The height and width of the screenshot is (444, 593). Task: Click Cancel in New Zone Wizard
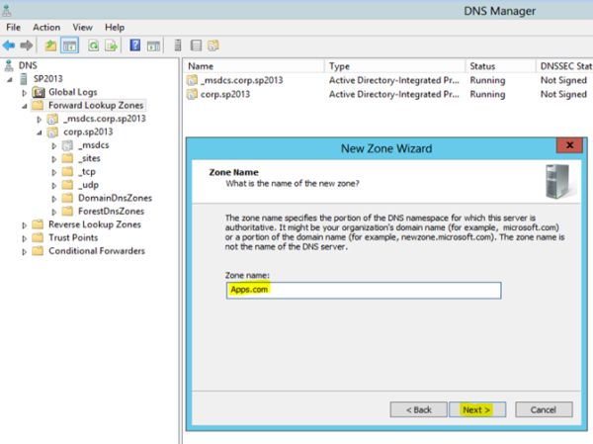point(544,409)
